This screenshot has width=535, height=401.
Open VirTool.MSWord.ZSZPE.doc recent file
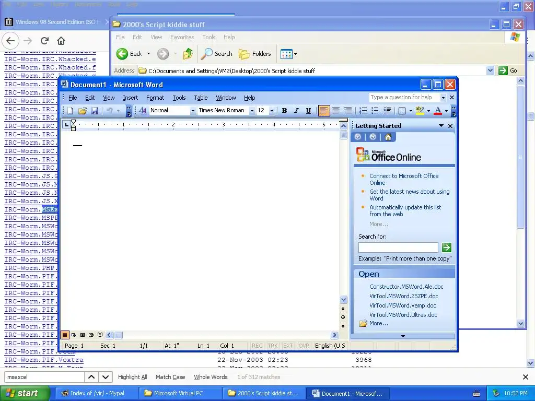click(x=404, y=297)
